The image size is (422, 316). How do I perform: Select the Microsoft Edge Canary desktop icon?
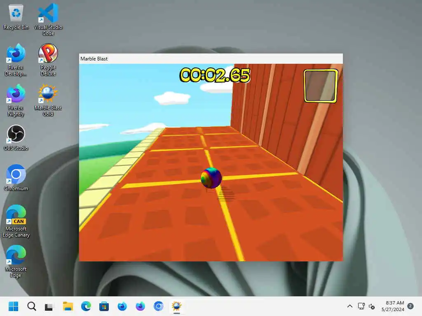(x=16, y=221)
